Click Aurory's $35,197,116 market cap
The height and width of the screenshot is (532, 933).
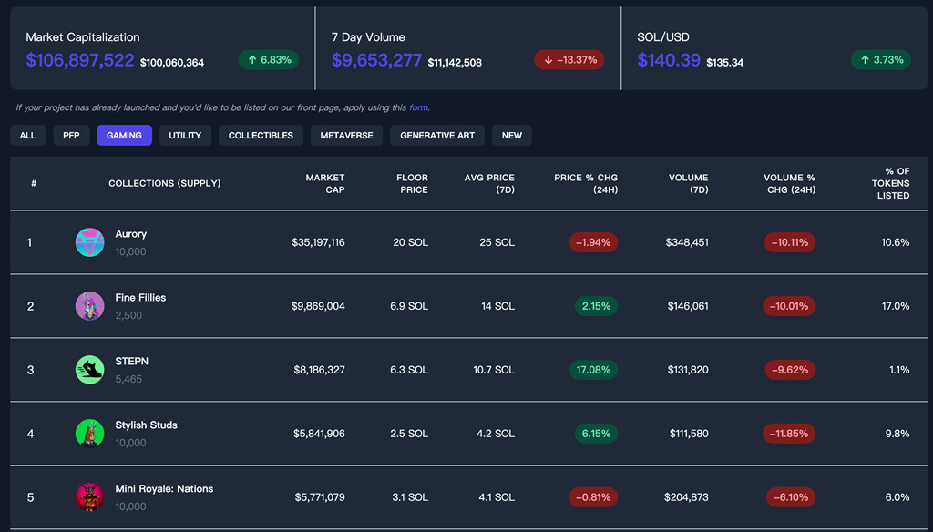click(x=318, y=242)
